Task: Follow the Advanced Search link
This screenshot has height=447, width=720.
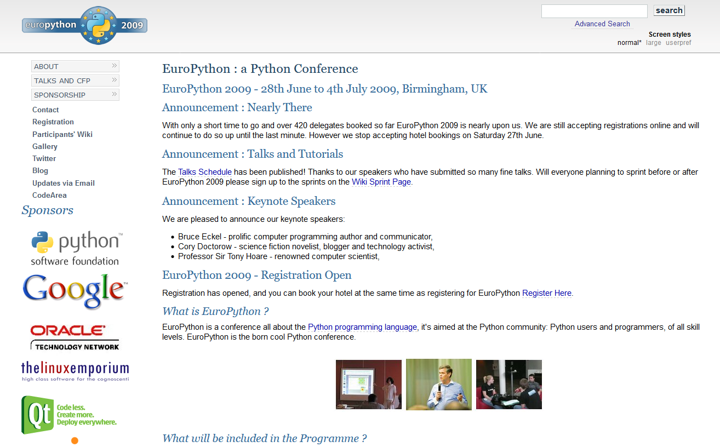Action: pyautogui.click(x=602, y=24)
